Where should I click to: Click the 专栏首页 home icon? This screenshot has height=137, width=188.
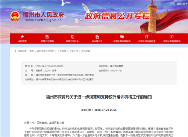click(x=22, y=37)
